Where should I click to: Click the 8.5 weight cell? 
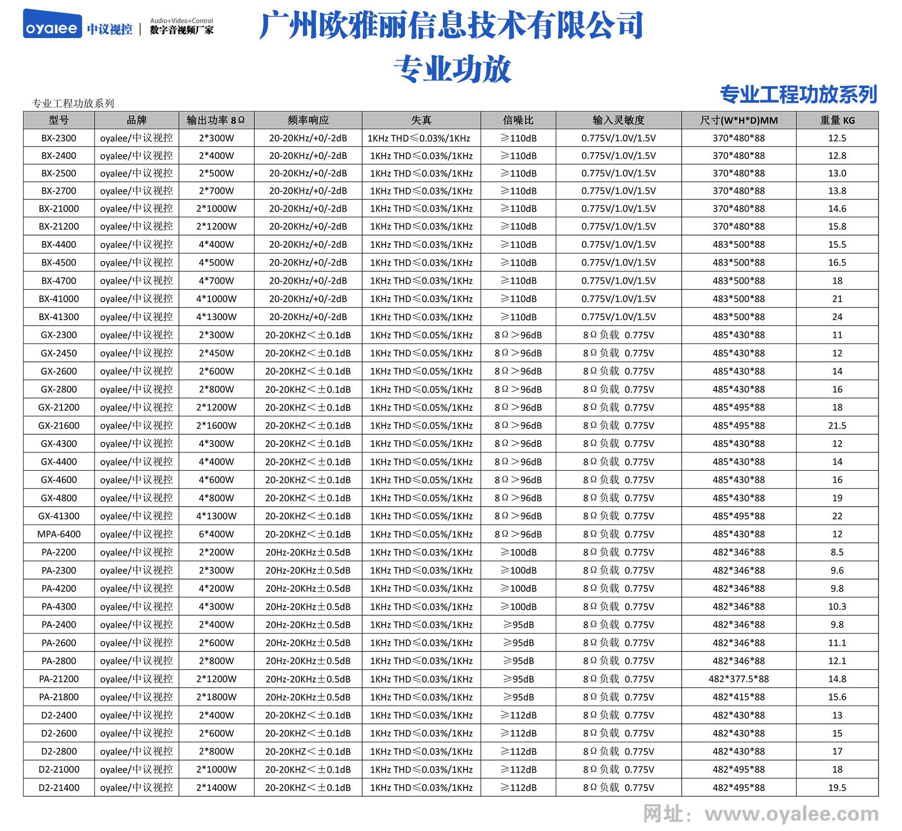coord(837,552)
